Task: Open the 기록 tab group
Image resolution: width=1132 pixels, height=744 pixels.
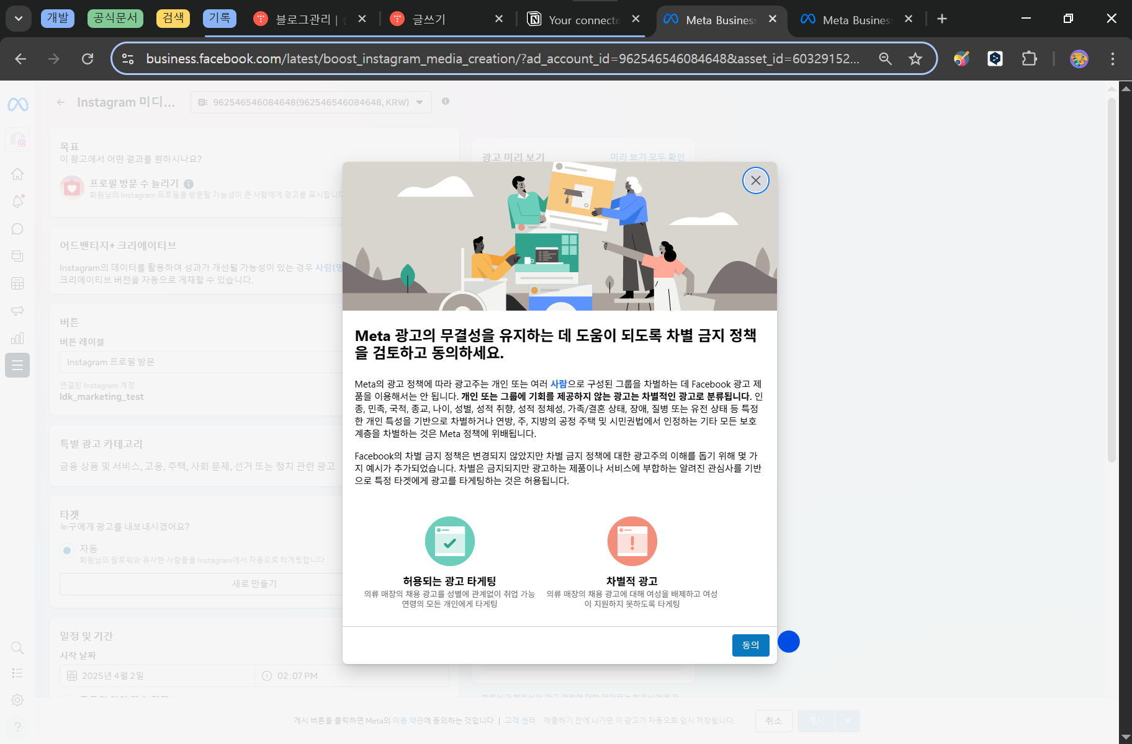Action: (x=220, y=19)
